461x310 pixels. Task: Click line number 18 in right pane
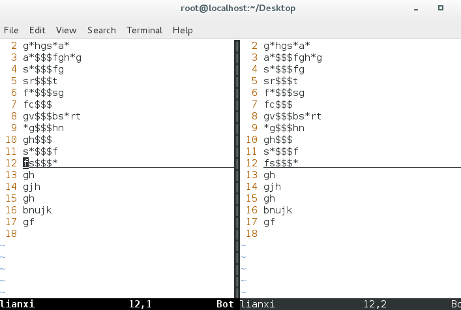[x=252, y=234]
